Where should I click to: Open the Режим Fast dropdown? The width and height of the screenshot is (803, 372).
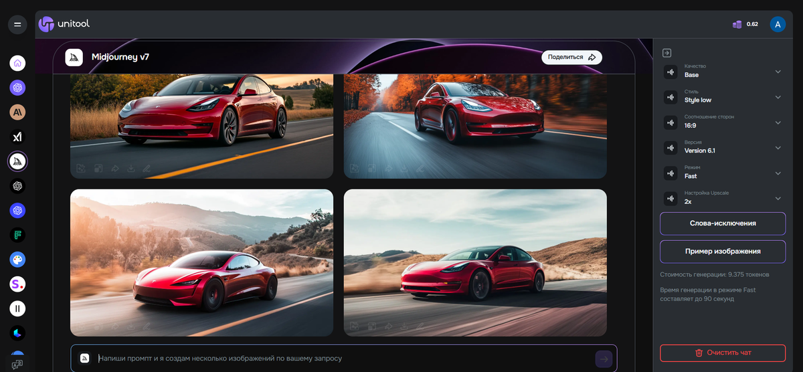(x=723, y=173)
